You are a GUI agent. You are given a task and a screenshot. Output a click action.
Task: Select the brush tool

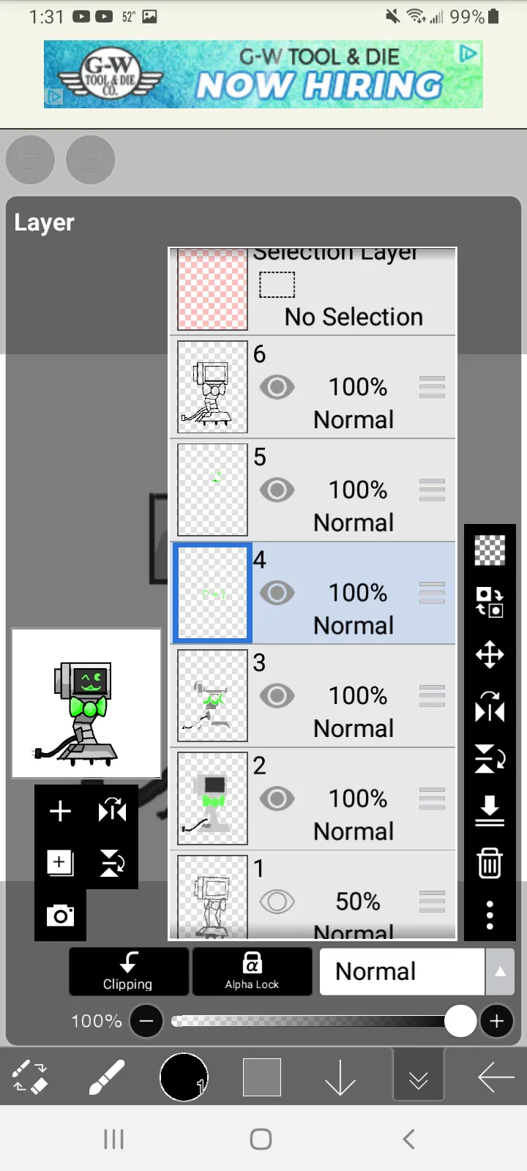pos(107,1077)
